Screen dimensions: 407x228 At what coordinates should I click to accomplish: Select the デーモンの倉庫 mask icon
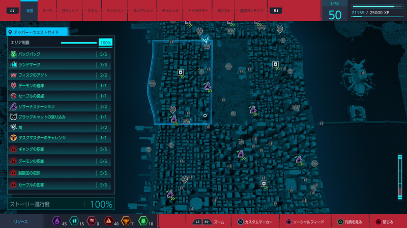(14, 86)
